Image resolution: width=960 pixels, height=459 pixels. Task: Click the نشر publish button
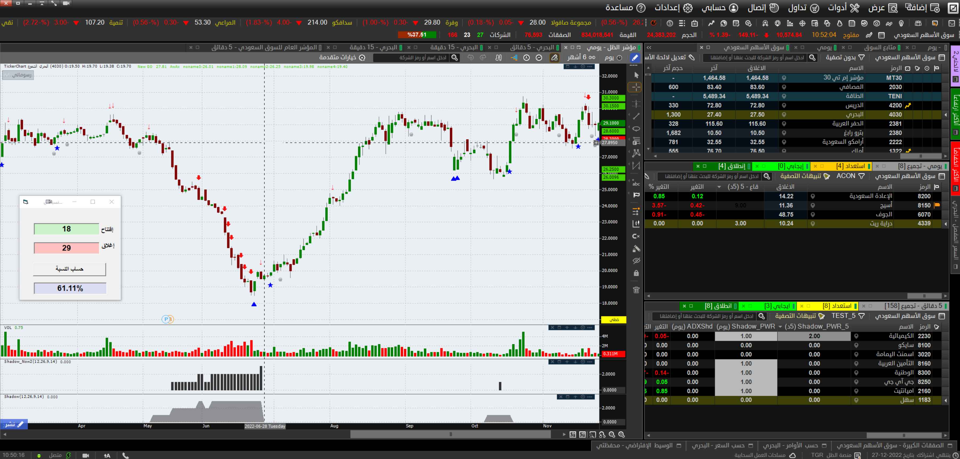(14, 424)
